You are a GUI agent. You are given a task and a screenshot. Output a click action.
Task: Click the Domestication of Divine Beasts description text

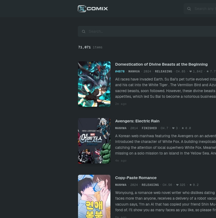[166, 88]
